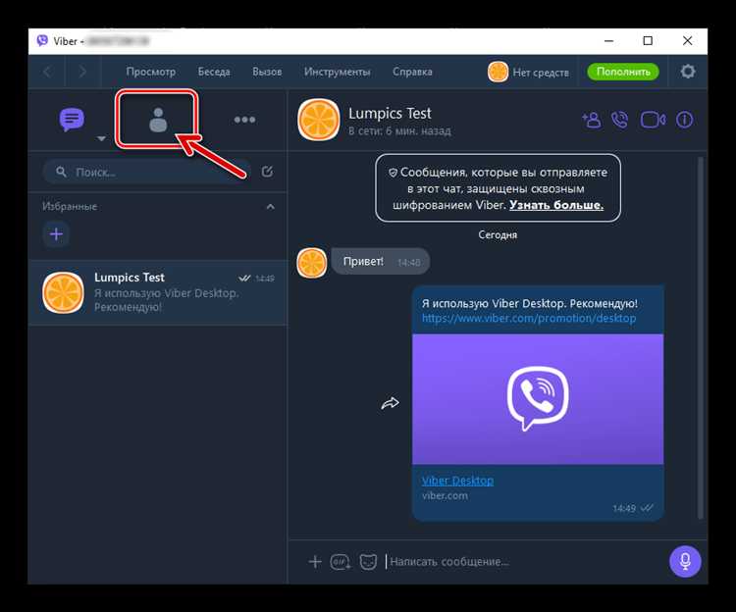Image resolution: width=736 pixels, height=612 pixels.
Task: Click the Viber logo in title bar
Action: pos(42,41)
